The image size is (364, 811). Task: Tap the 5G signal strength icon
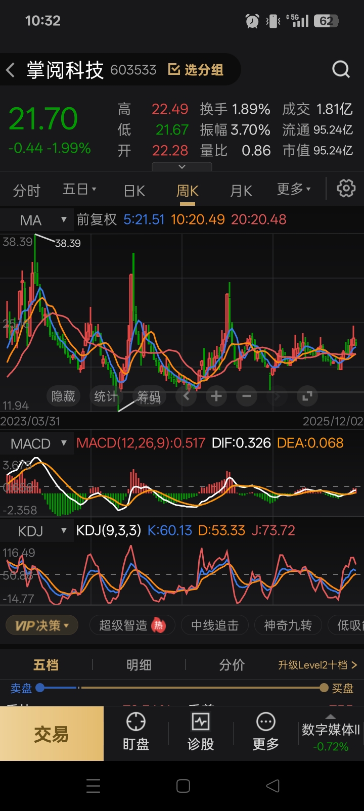tap(298, 20)
